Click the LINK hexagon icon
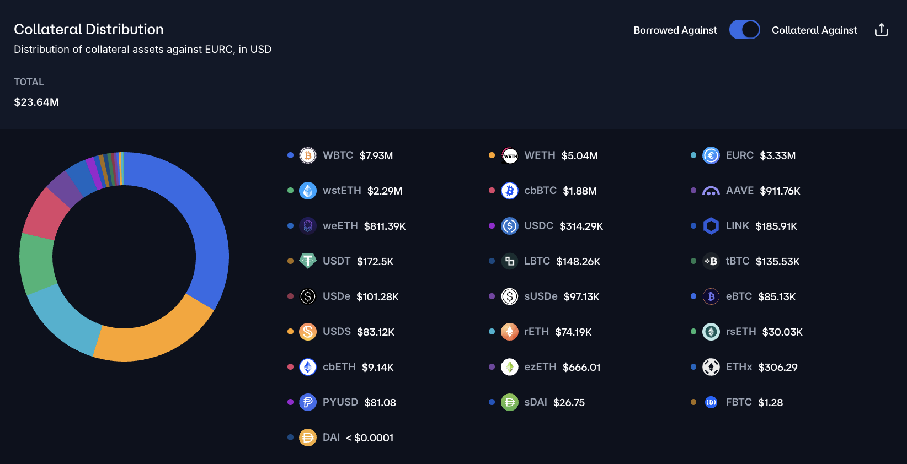 [x=711, y=226]
